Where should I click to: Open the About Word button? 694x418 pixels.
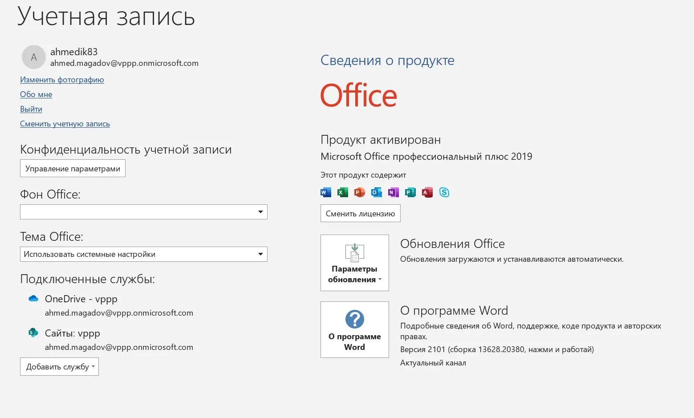(x=355, y=329)
